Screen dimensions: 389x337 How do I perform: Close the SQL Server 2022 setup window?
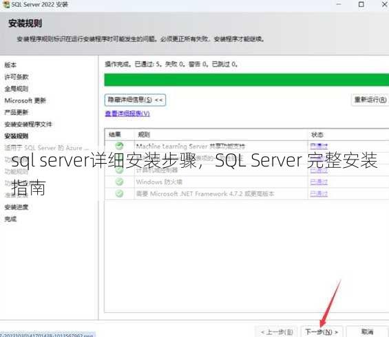pyautogui.click(x=384, y=4)
